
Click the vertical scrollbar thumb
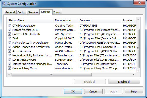tap(138, 48)
